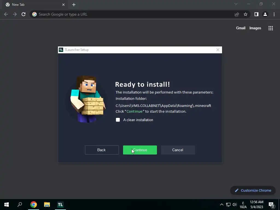Click the Ready to install! heading
Image resolution: width=280 pixels, height=210 pixels.
coord(142,84)
